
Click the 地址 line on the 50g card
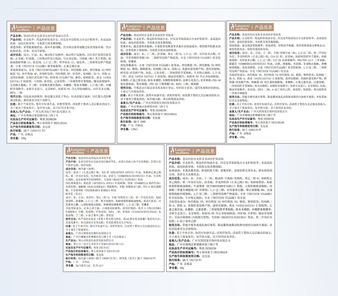193,245
